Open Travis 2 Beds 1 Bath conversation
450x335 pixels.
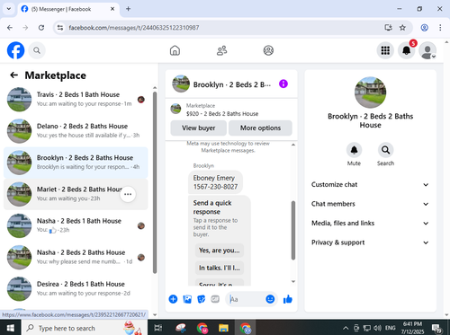(x=76, y=100)
